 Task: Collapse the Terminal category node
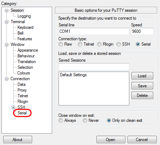(6, 22)
